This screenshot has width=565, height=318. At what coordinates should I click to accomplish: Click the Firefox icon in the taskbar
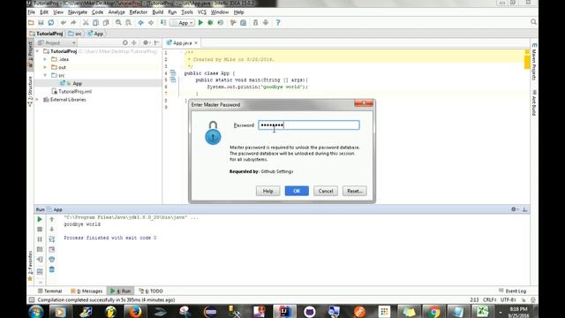[x=135, y=311]
